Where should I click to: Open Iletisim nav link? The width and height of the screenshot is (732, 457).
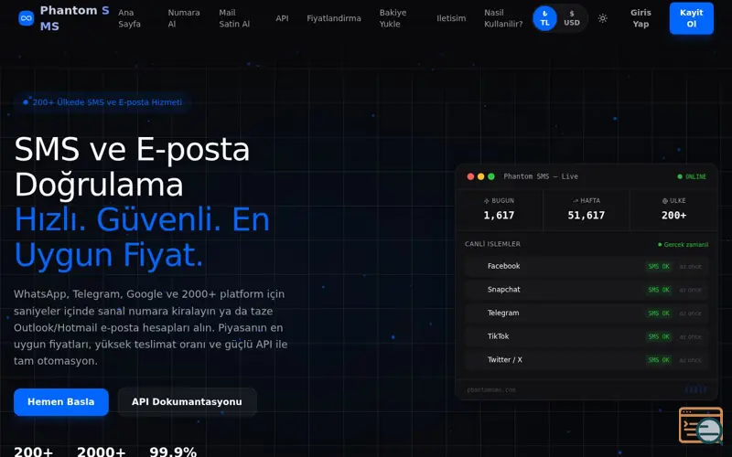click(451, 18)
